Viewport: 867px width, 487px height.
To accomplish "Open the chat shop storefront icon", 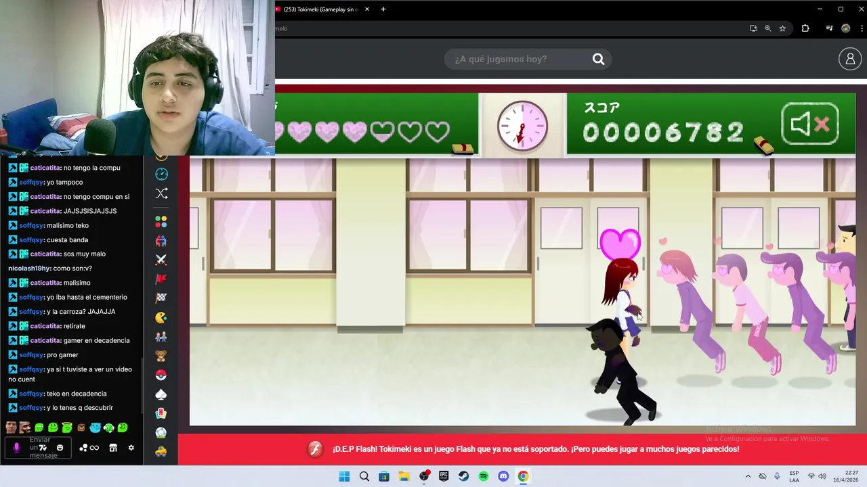I will (113, 448).
